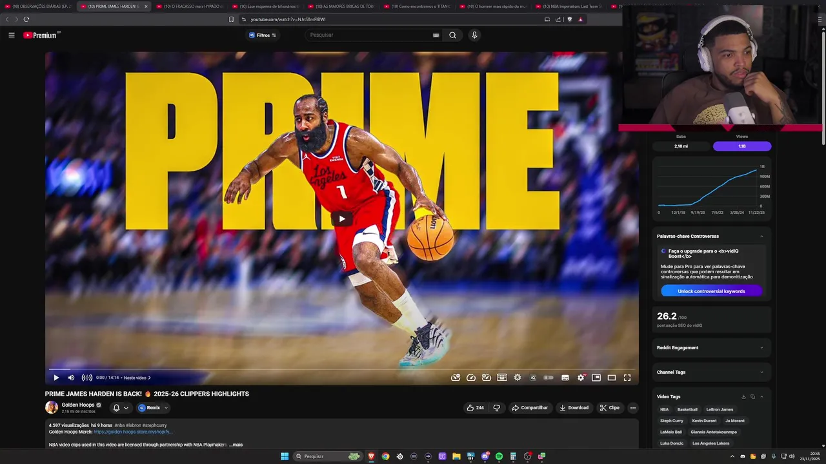The width and height of the screenshot is (826, 464).
Task: Open the keyboard shortcuts icon in player
Action: (x=502, y=378)
